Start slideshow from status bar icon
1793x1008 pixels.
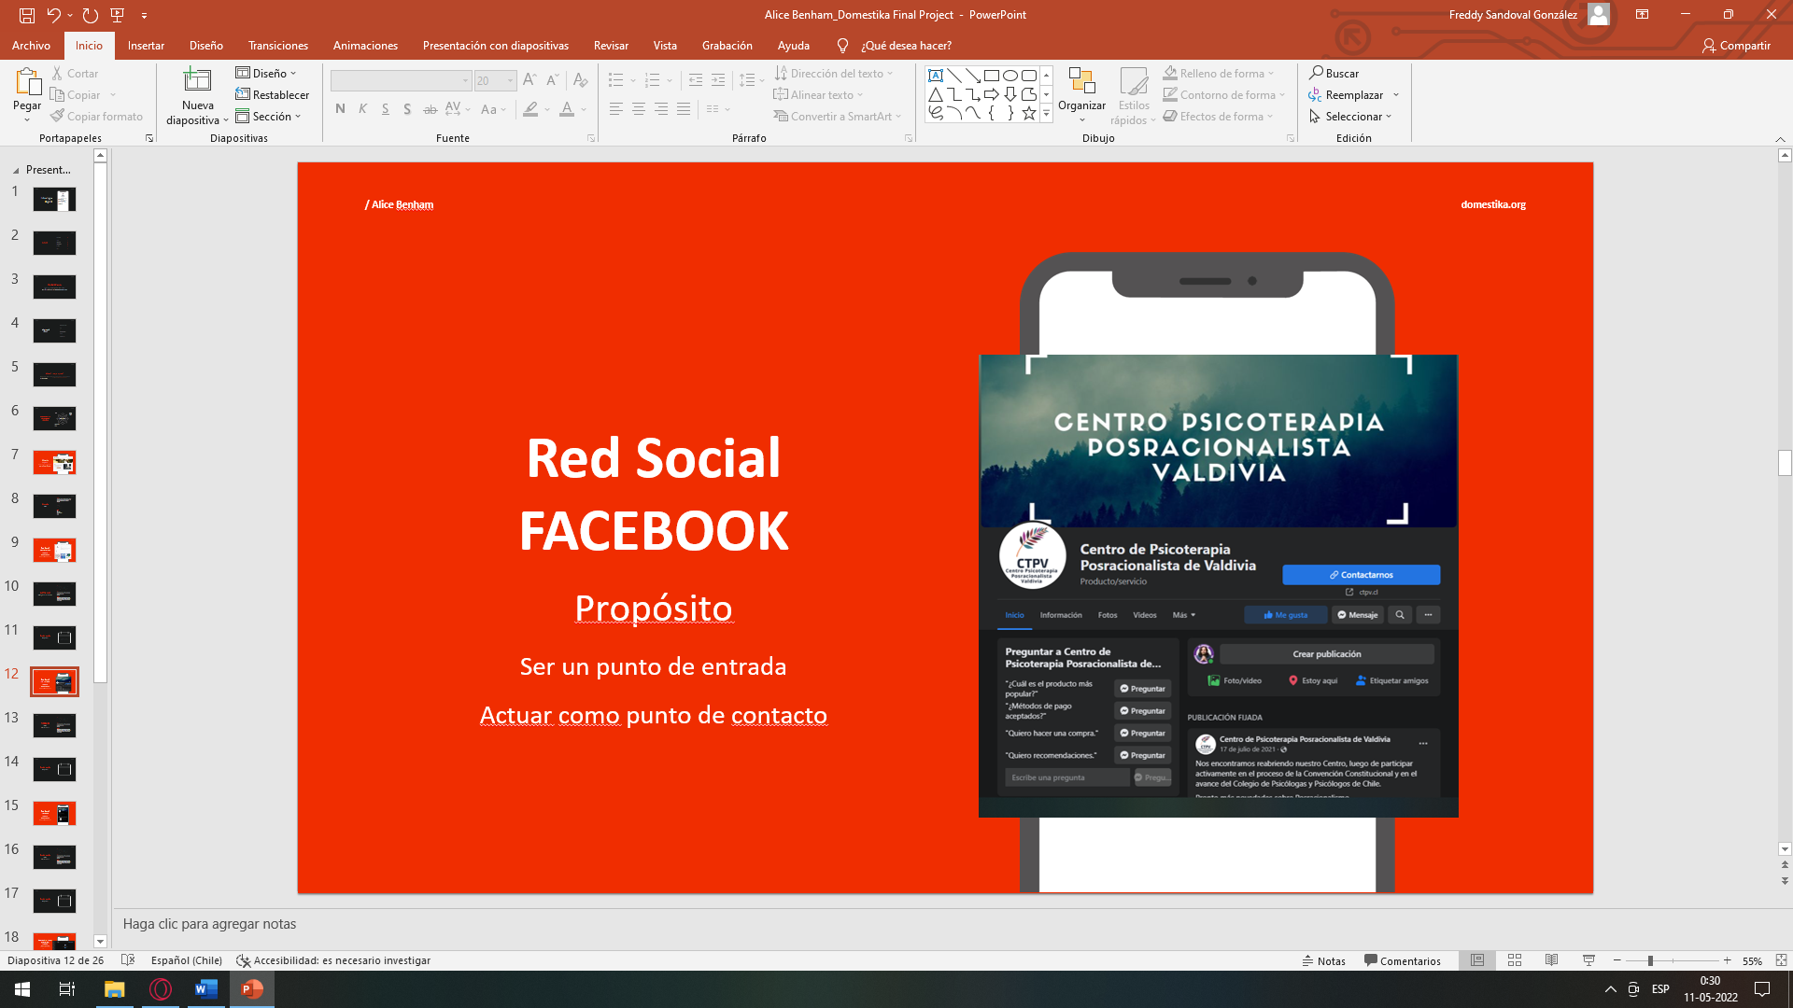(1588, 960)
